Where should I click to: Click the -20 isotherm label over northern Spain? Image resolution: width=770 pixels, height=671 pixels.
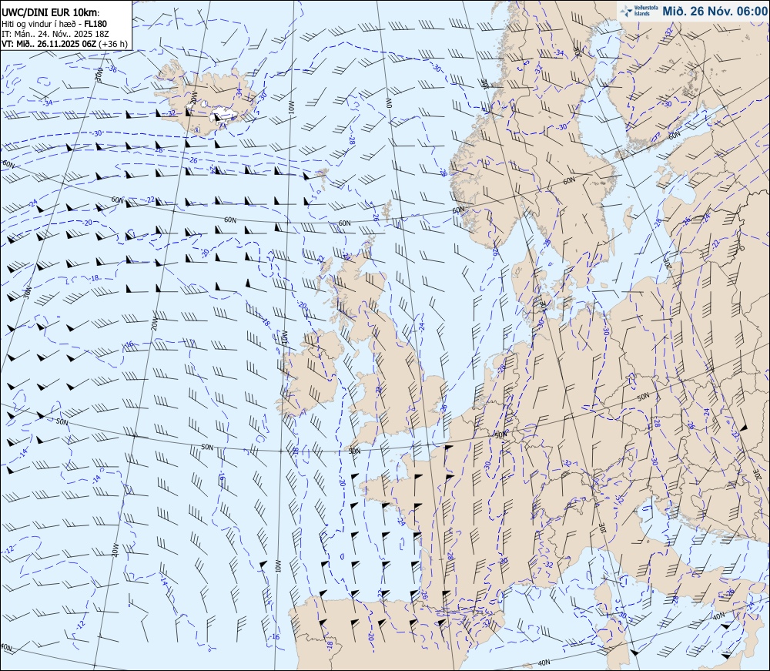371,636
